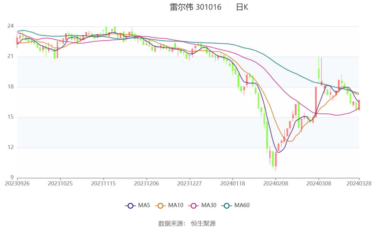Click the purple MA5 legend circle
This screenshot has height=227, width=374.
tap(131, 206)
